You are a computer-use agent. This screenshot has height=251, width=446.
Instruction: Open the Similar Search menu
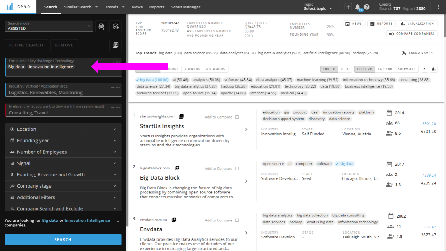pyautogui.click(x=81, y=7)
